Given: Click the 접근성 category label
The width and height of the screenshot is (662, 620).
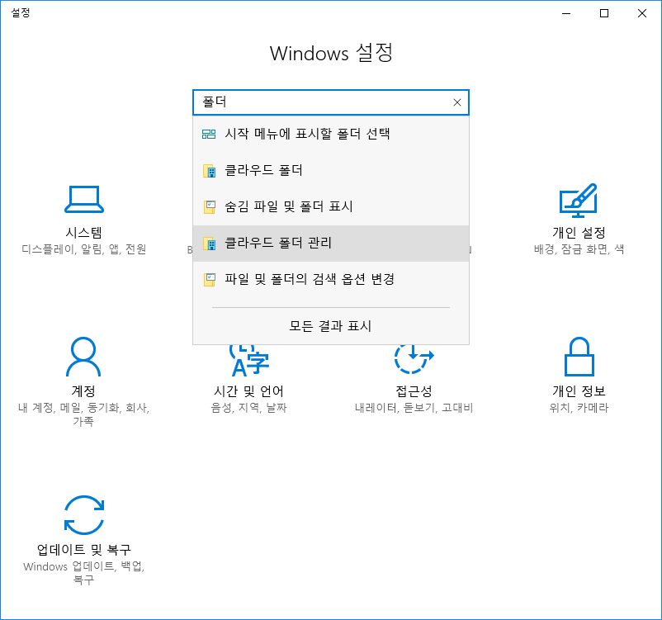Looking at the screenshot, I should (x=414, y=391).
